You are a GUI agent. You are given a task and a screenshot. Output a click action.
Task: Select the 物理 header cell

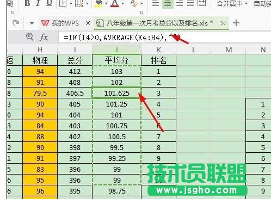pos(40,60)
